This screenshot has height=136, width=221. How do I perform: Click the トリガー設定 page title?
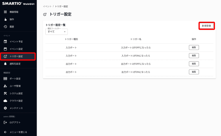click(x=60, y=14)
